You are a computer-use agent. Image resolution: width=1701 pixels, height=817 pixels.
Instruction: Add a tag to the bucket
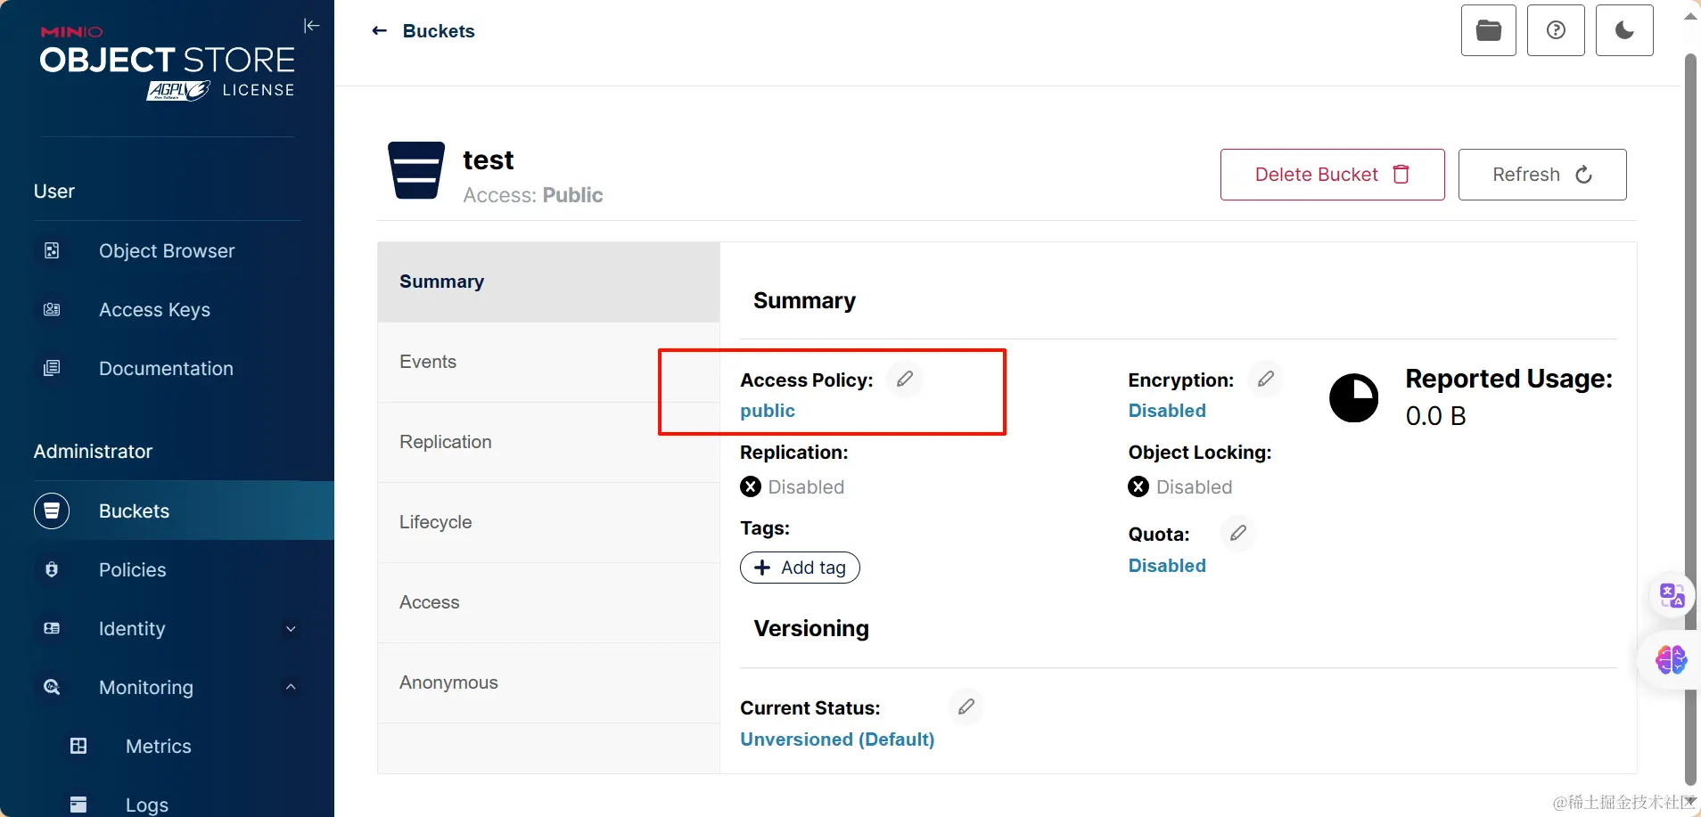pyautogui.click(x=800, y=568)
